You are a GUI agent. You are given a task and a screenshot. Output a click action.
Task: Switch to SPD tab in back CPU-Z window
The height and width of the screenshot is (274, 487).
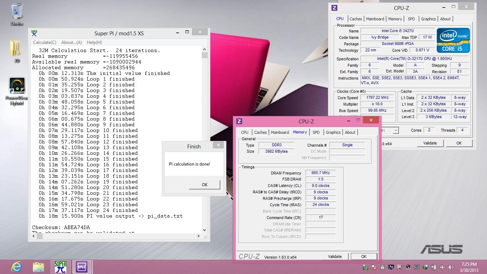click(411, 19)
